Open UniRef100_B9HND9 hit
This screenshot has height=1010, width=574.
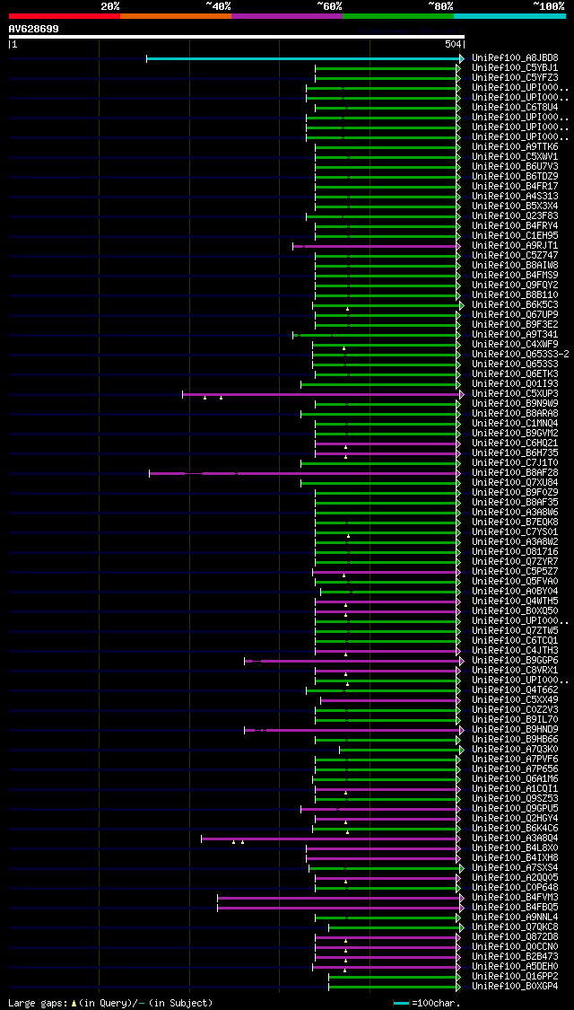tap(515, 730)
